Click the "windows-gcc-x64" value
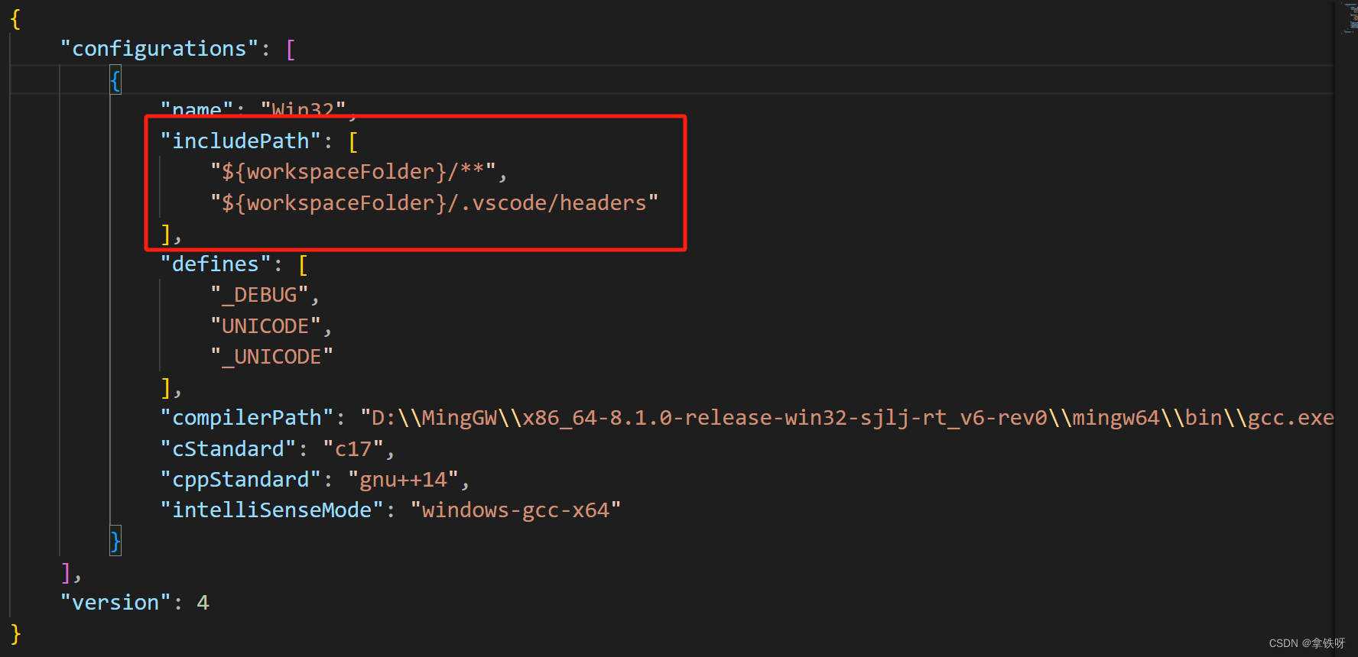 (x=515, y=510)
